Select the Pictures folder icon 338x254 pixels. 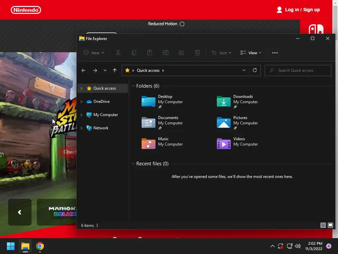click(x=223, y=122)
